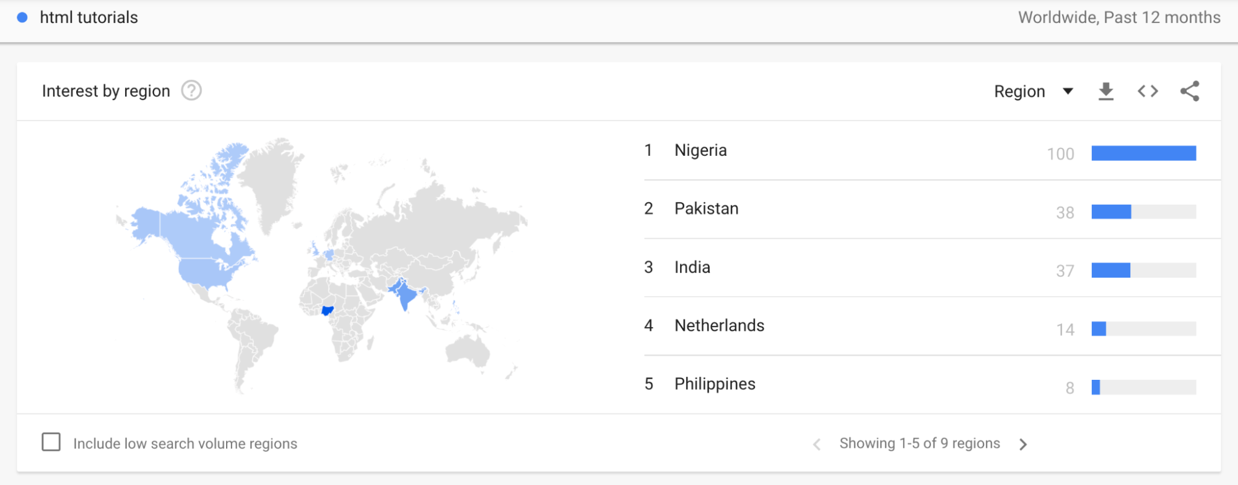Click the Region dropdown arrow
The image size is (1238, 485).
tap(1068, 90)
